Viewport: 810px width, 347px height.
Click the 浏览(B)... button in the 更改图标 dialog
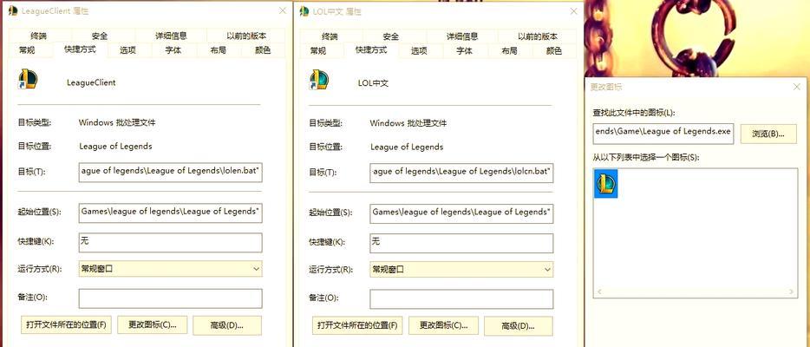point(768,134)
